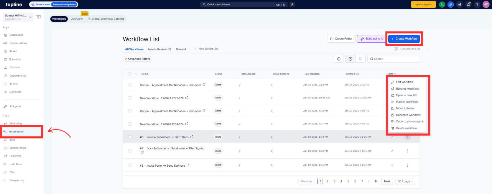Check the #1 Intake Form workflow checkbox
This screenshot has height=194, width=492.
[x=130, y=165]
